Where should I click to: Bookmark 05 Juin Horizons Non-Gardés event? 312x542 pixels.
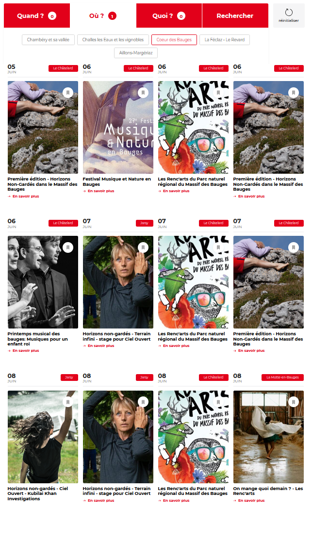pos(68,93)
